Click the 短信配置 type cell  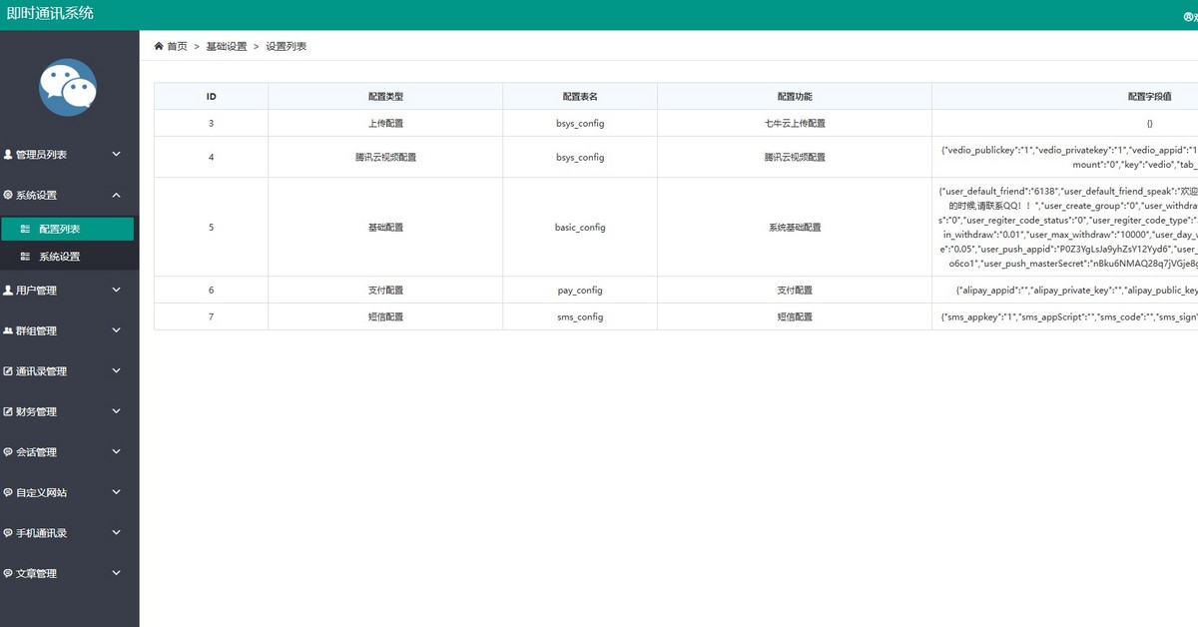pos(385,316)
